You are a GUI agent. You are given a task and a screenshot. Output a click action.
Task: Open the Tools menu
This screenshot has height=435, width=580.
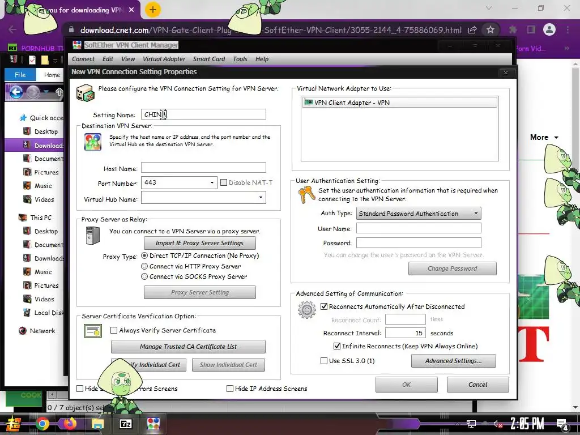(x=240, y=59)
